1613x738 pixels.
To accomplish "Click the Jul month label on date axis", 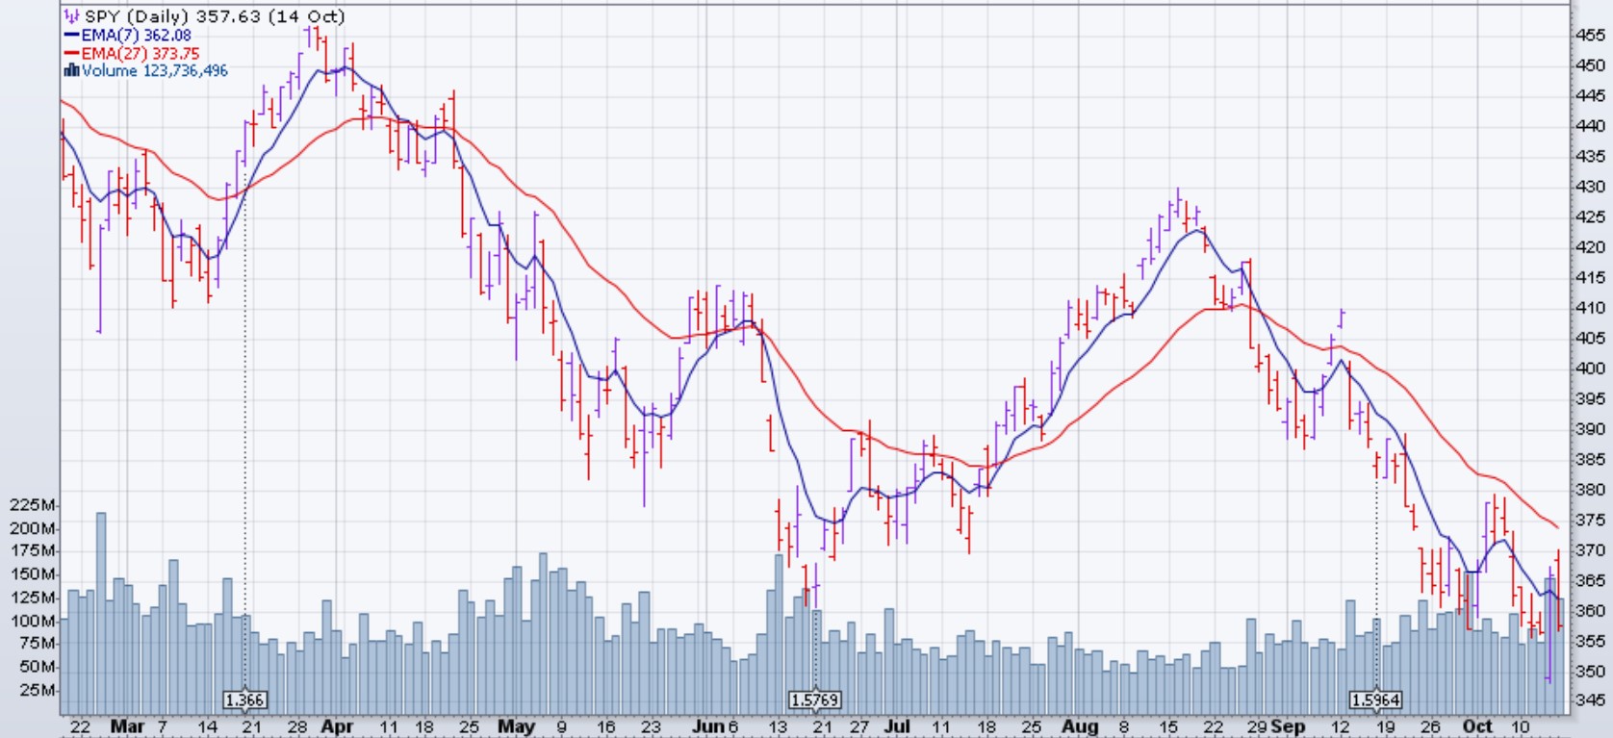I will point(896,726).
